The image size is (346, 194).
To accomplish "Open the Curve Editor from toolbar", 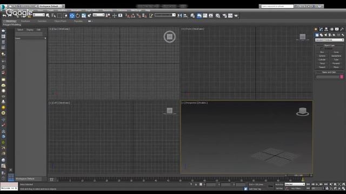I will point(205,16).
